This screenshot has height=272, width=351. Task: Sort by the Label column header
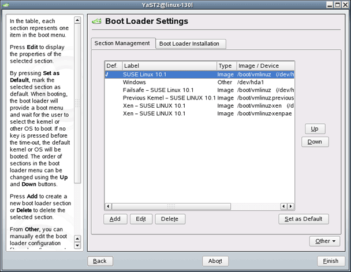click(x=170, y=66)
